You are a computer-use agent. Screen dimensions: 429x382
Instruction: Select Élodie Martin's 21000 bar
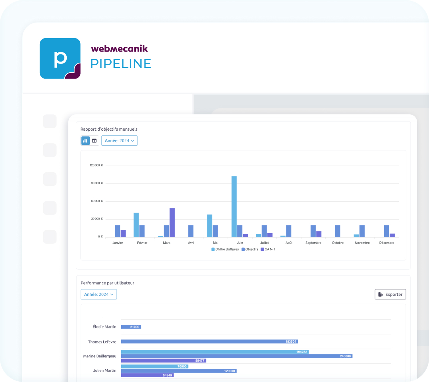[x=131, y=327]
